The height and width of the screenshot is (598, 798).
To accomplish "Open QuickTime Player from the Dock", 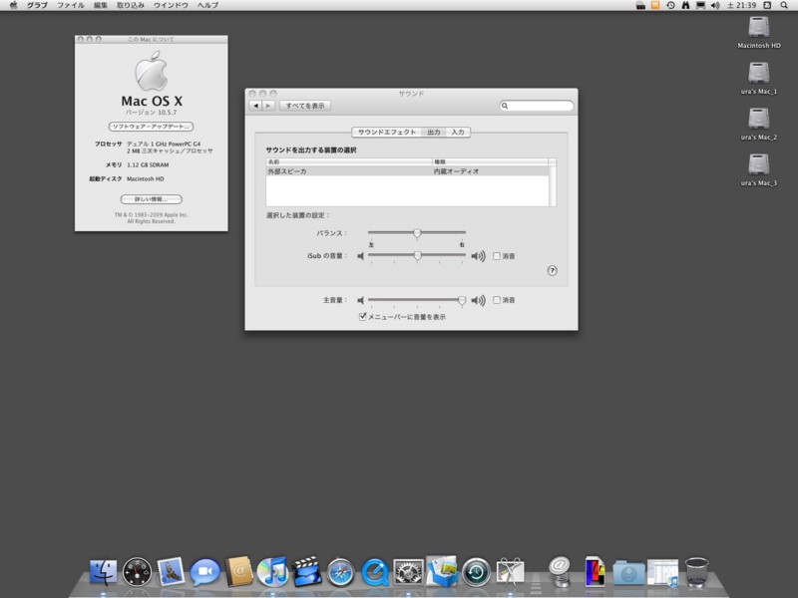I will [375, 572].
